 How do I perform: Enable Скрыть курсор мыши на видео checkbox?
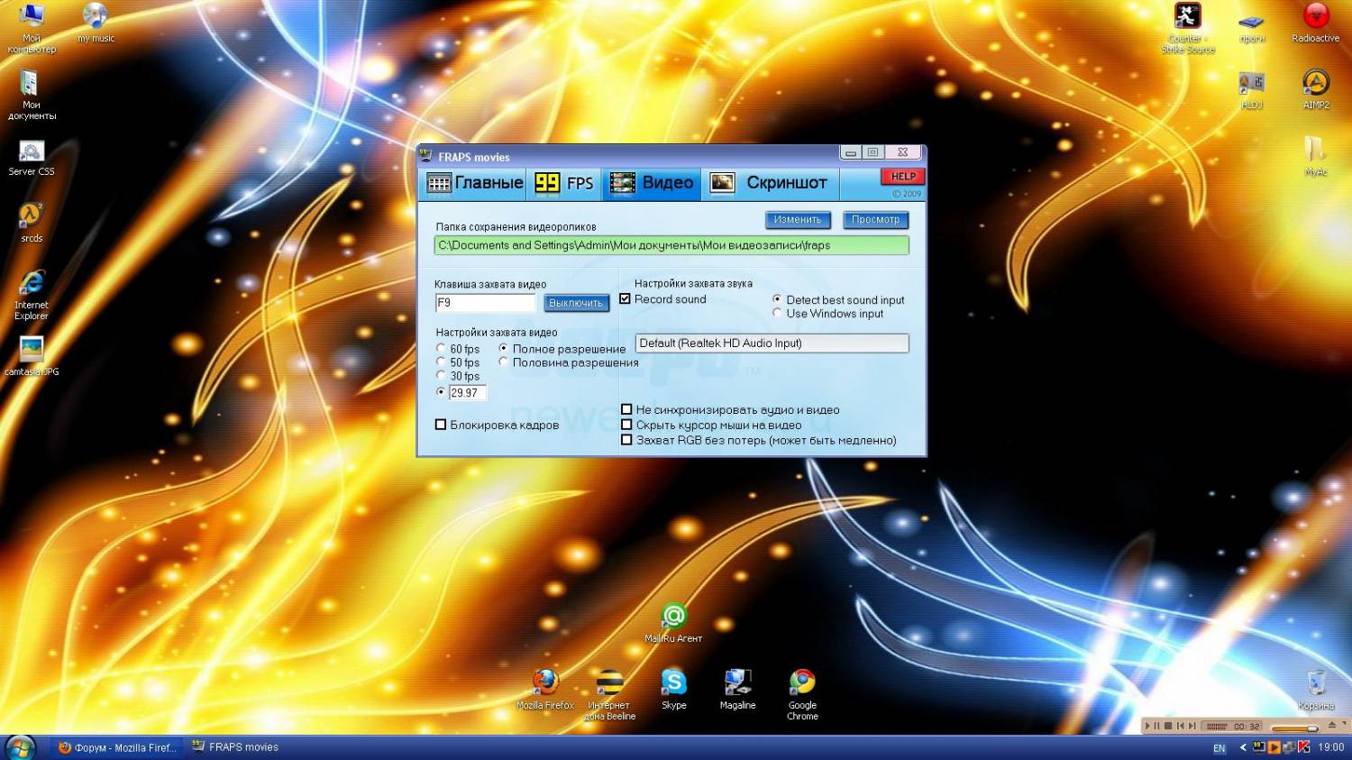pyautogui.click(x=626, y=425)
